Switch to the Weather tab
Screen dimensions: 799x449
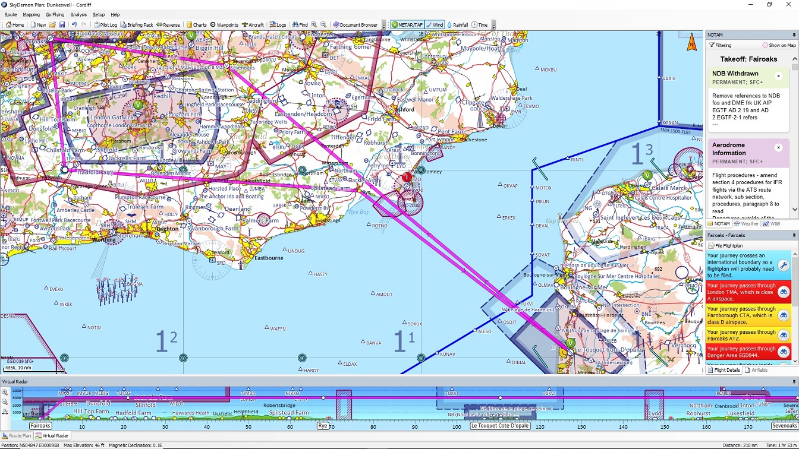click(x=746, y=224)
